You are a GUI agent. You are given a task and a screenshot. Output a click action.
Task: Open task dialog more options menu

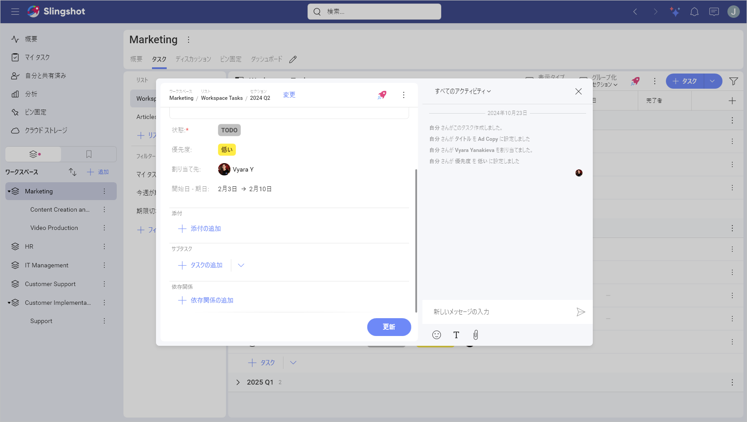404,95
